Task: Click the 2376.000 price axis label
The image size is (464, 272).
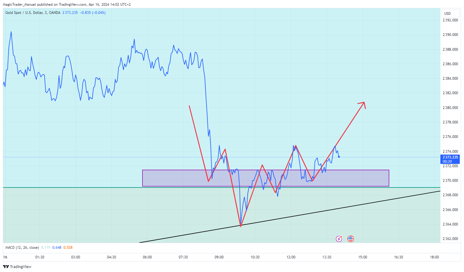Action: pos(450,137)
